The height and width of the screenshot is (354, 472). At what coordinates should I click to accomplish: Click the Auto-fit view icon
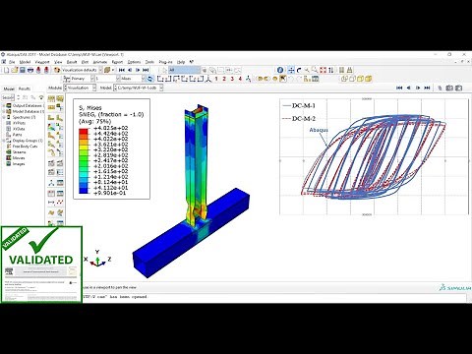coord(324,70)
